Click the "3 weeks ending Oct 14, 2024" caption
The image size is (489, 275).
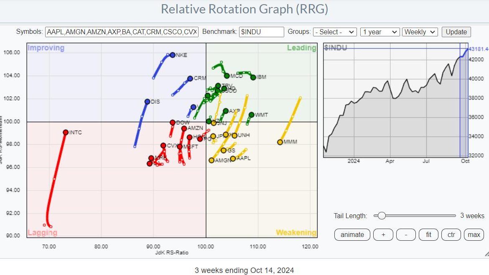click(244, 270)
